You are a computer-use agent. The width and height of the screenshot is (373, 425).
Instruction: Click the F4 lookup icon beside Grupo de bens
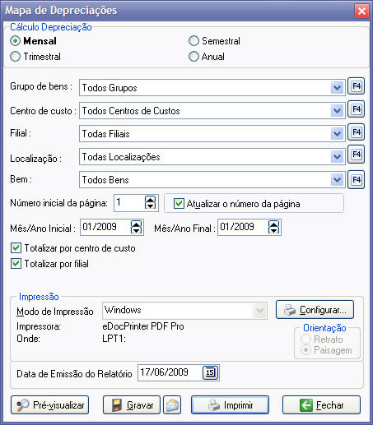(x=356, y=86)
